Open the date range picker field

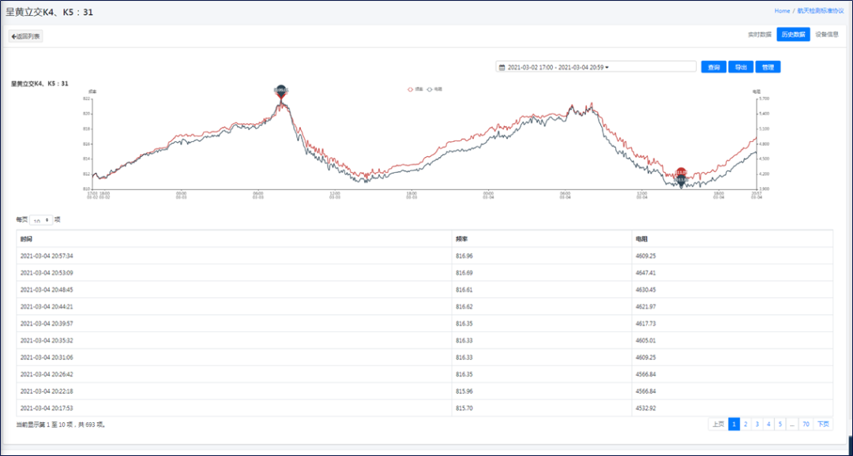tap(596, 67)
